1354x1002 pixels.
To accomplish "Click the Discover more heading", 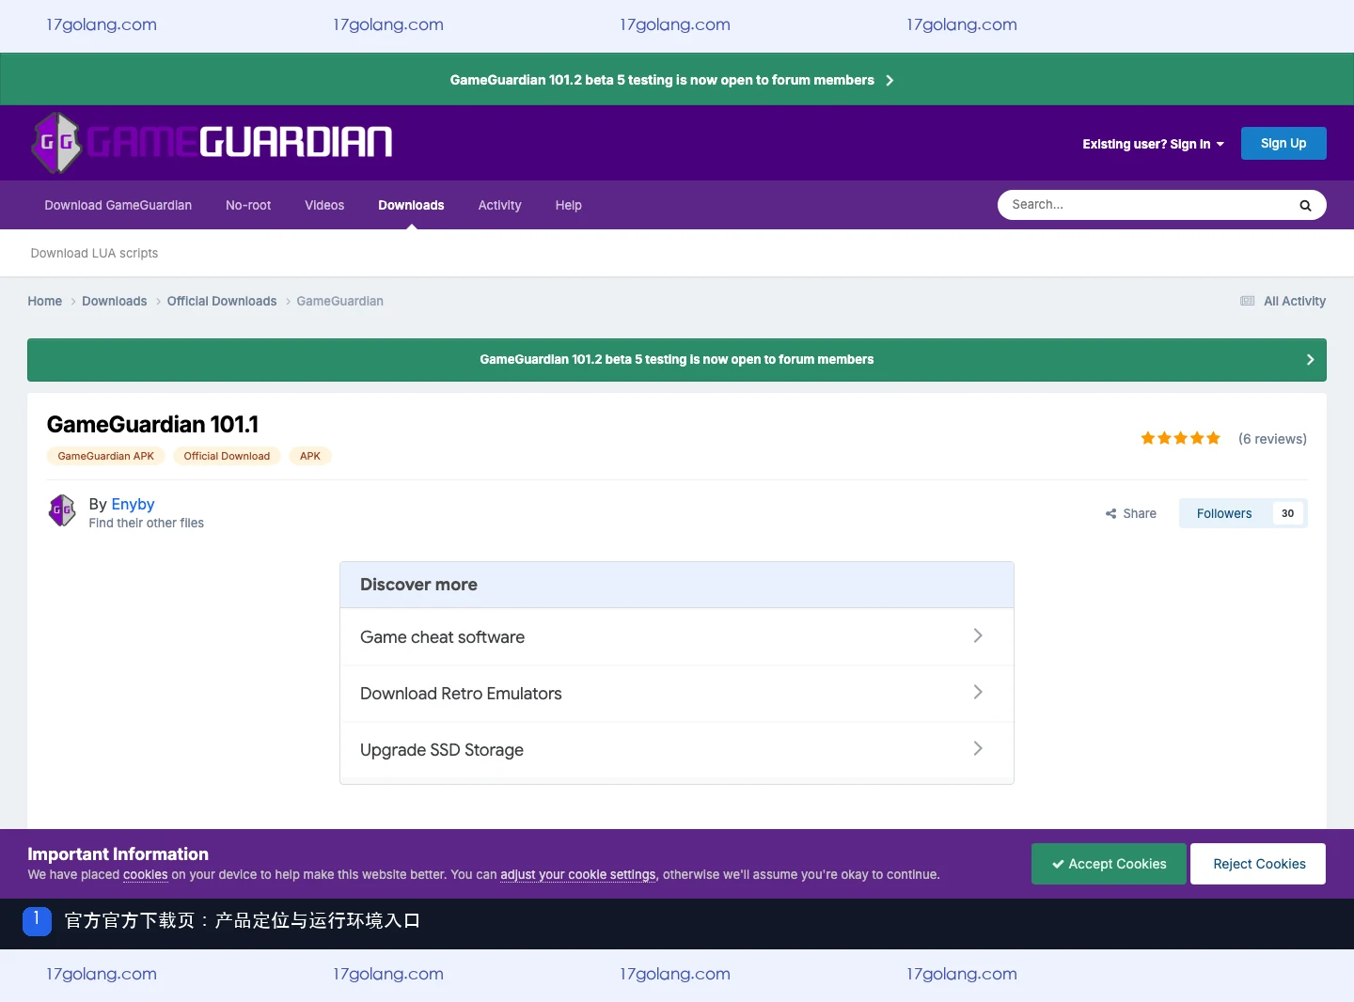I will tap(418, 585).
